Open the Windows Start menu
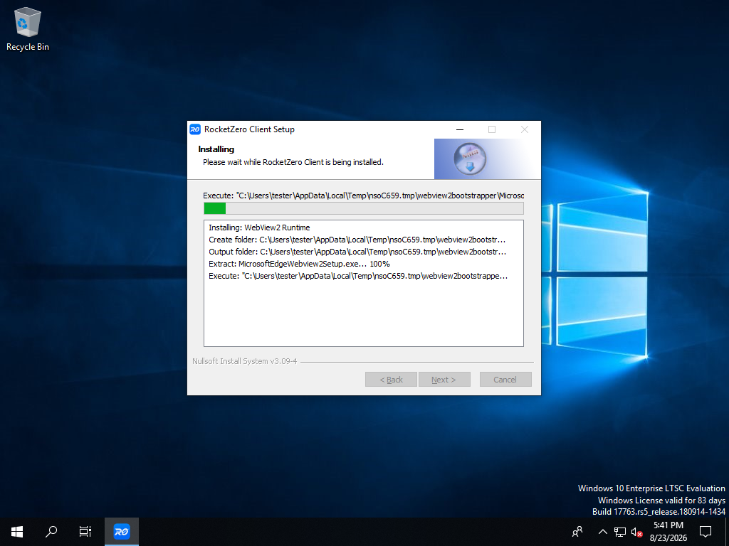 (x=17, y=532)
